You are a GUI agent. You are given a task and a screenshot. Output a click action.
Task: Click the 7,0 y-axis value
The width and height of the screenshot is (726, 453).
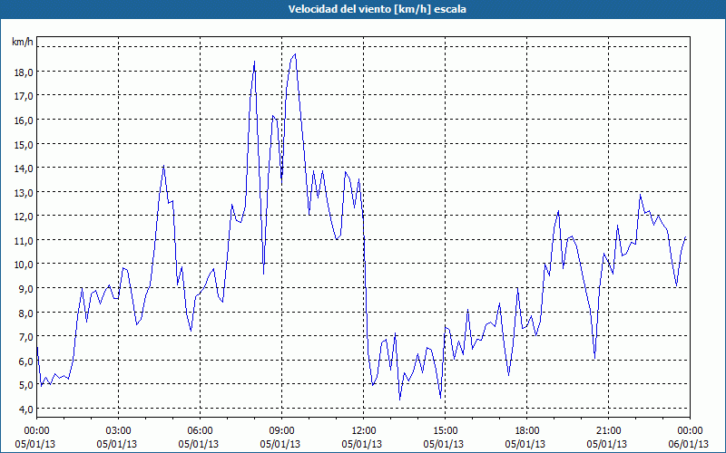click(26, 336)
